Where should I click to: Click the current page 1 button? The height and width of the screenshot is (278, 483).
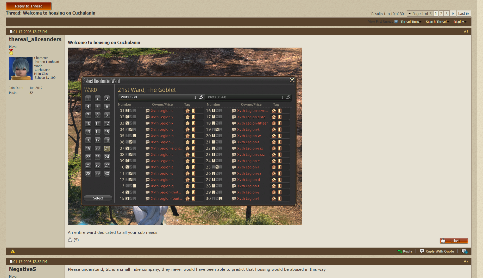[436, 14]
